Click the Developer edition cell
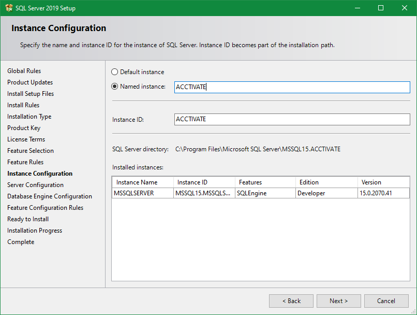The height and width of the screenshot is (315, 417). tap(326, 193)
